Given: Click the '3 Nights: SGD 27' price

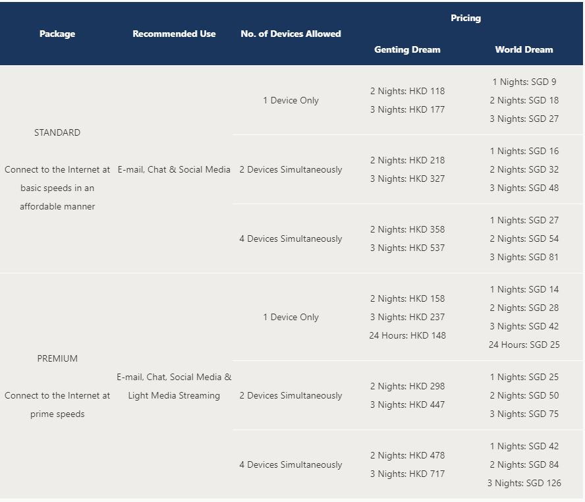Looking at the screenshot, I should click(x=524, y=119).
